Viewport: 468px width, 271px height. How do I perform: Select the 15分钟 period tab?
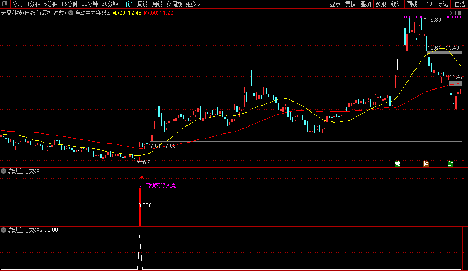(69, 4)
